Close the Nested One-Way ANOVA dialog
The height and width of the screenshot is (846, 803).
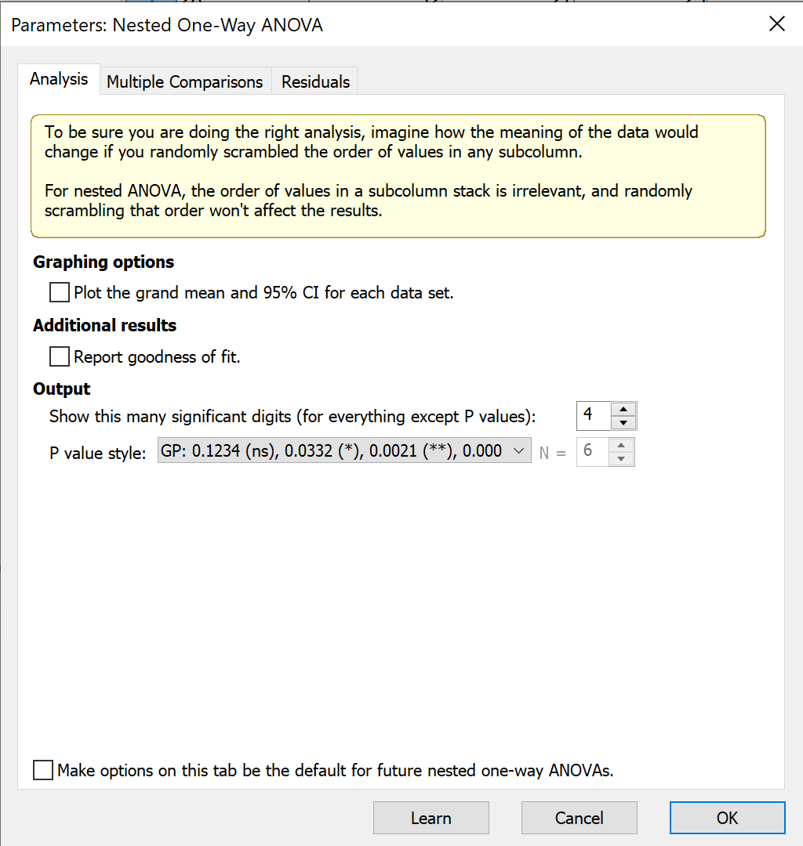coord(776,24)
